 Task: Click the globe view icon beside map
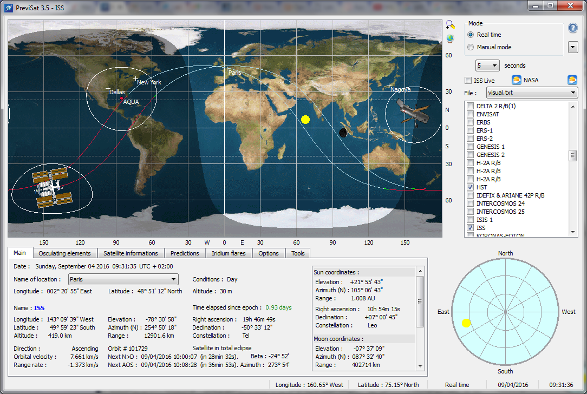pyautogui.click(x=450, y=38)
